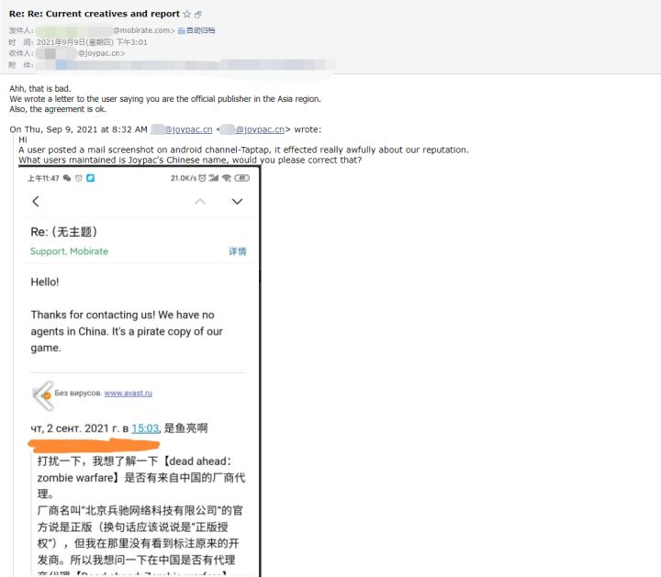Click the alarm icon beside 21.0K/s

coord(202,178)
